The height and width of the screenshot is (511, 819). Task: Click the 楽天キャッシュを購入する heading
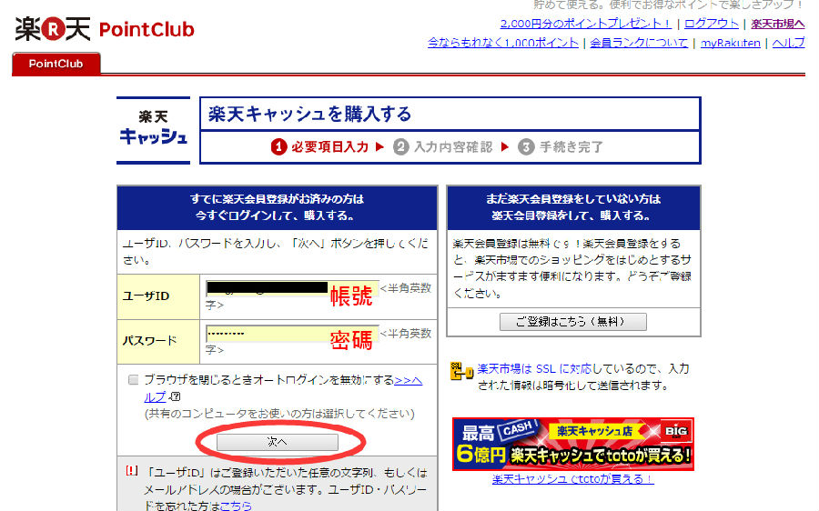[x=309, y=114]
